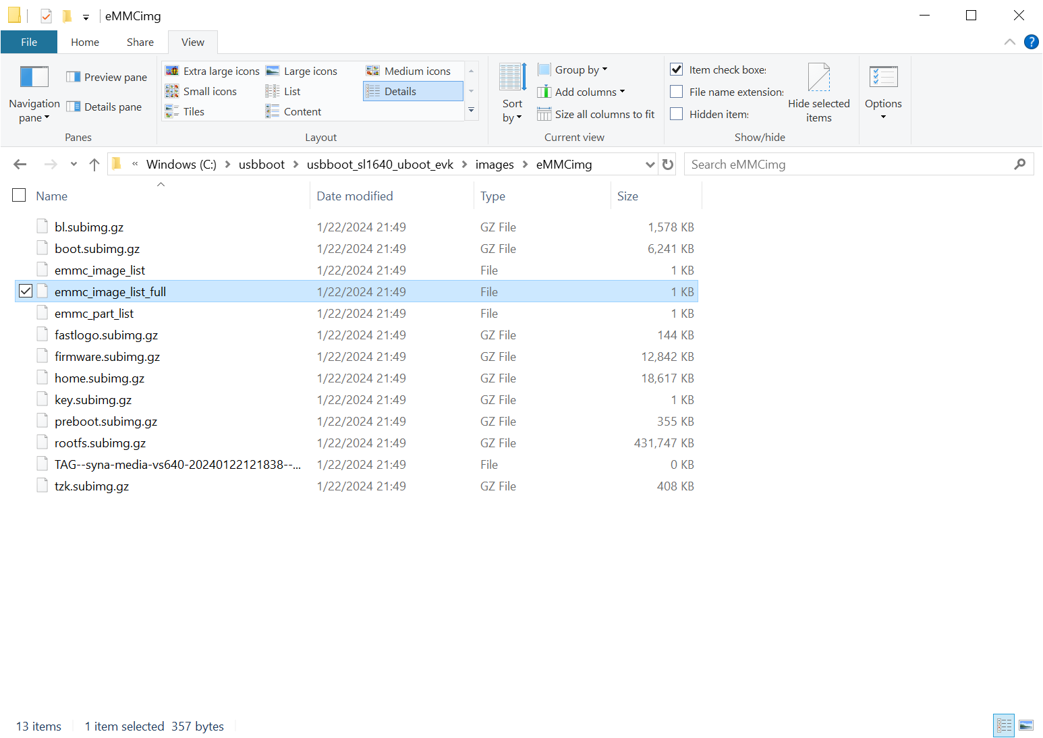1043x738 pixels.
Task: Refresh the eMMCimg folder listing
Action: (668, 165)
